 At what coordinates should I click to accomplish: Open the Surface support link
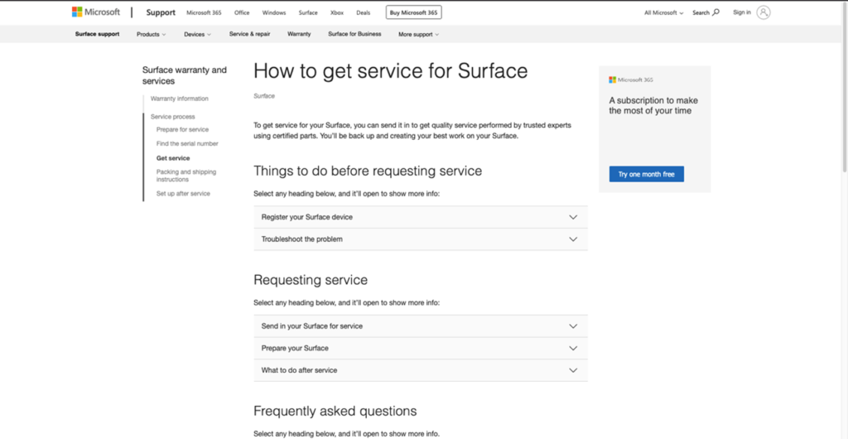(98, 34)
